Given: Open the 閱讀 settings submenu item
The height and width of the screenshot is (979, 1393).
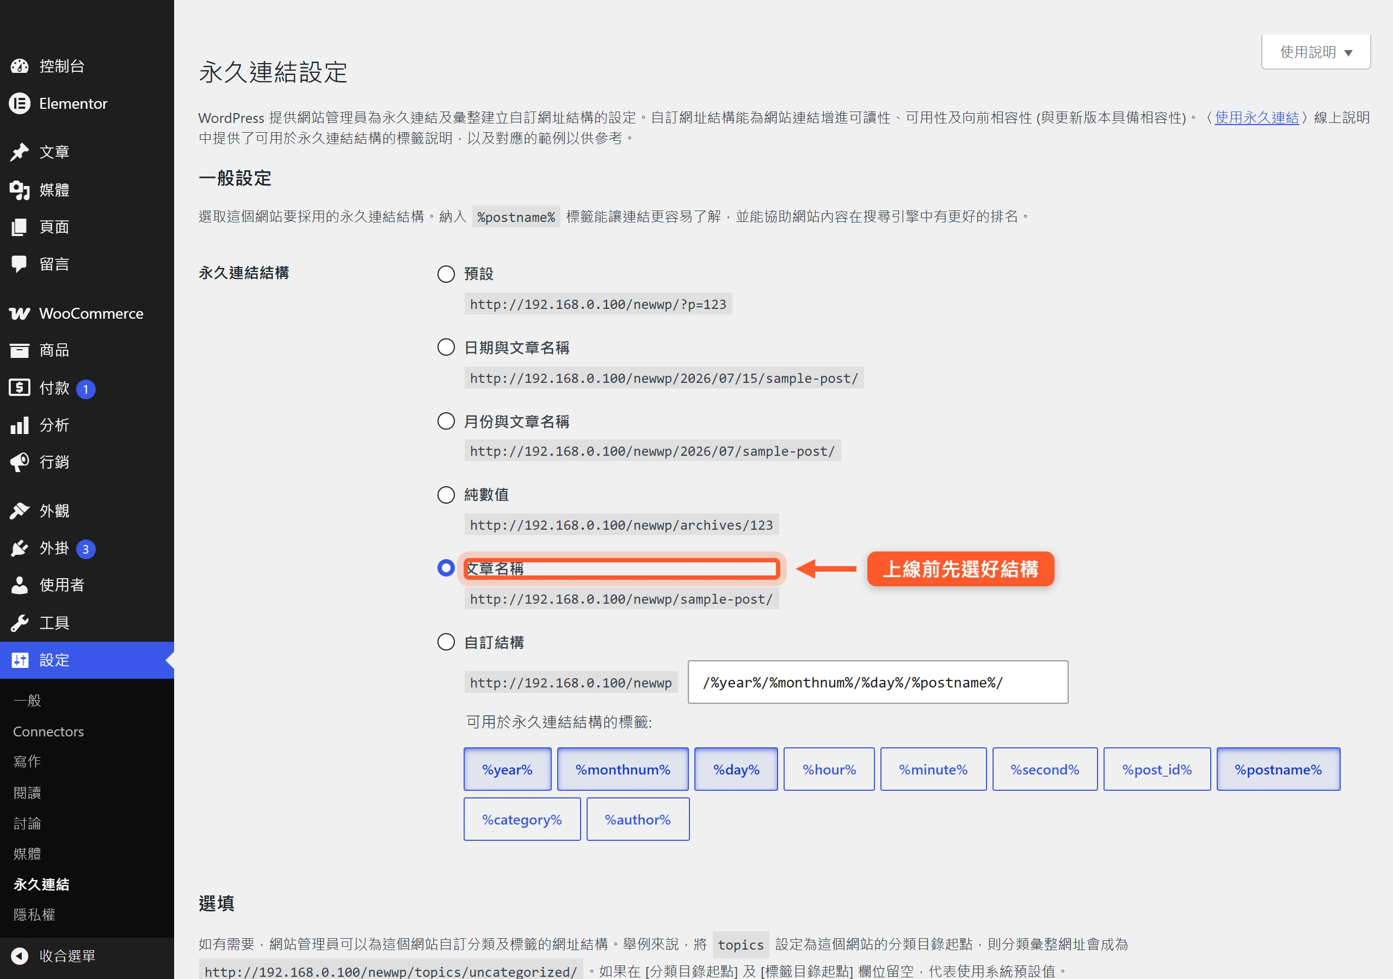Looking at the screenshot, I should point(27,793).
